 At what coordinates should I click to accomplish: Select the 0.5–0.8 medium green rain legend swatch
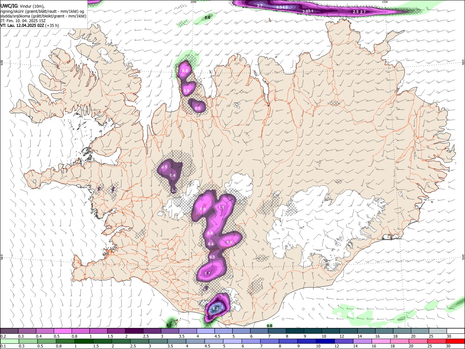[x=47, y=341]
